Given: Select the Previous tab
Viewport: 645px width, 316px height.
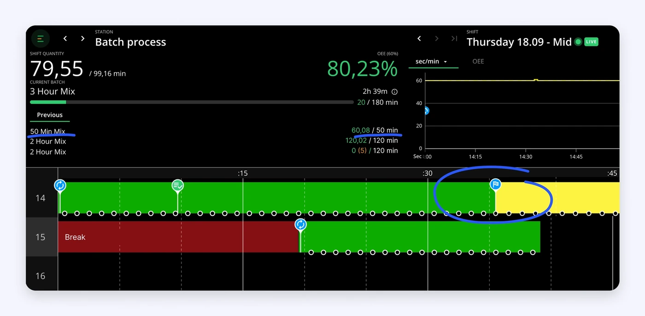Looking at the screenshot, I should coord(50,115).
